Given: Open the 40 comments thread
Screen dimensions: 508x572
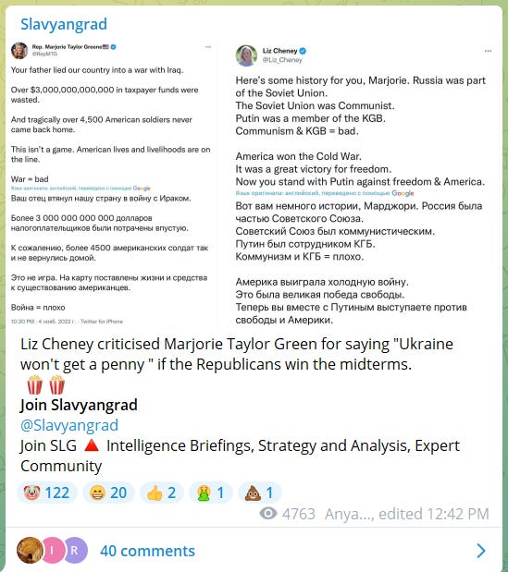Looking at the screenshot, I should [x=147, y=551].
